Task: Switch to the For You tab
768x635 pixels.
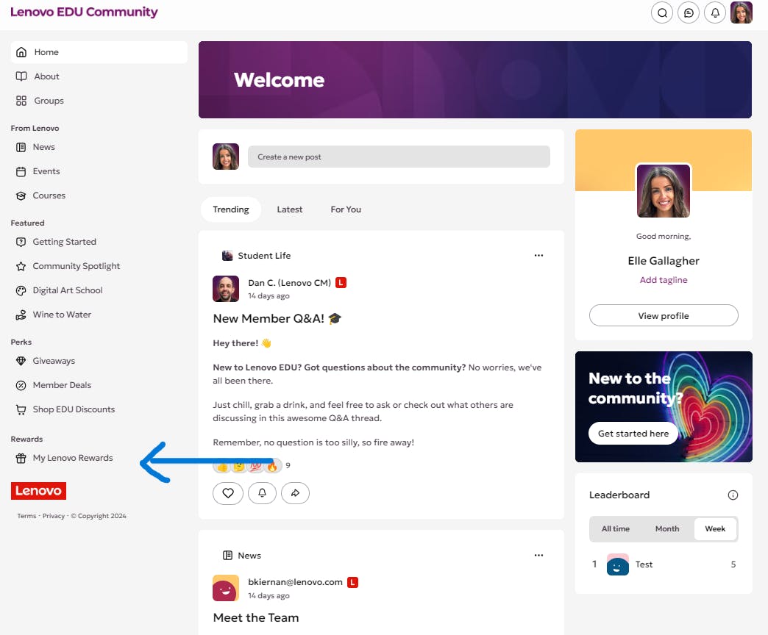Action: [346, 209]
